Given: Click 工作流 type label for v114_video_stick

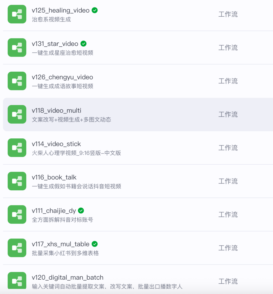Looking at the screenshot, I should coord(228,148).
